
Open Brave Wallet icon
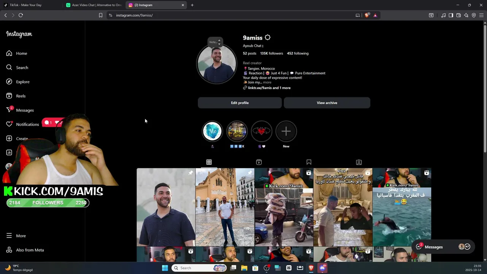(x=458, y=15)
